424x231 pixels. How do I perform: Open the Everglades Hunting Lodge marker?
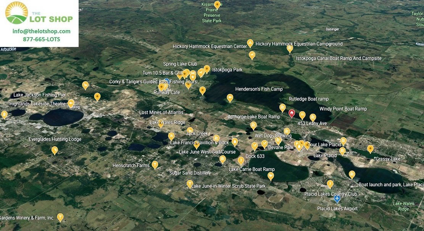pos(55,150)
